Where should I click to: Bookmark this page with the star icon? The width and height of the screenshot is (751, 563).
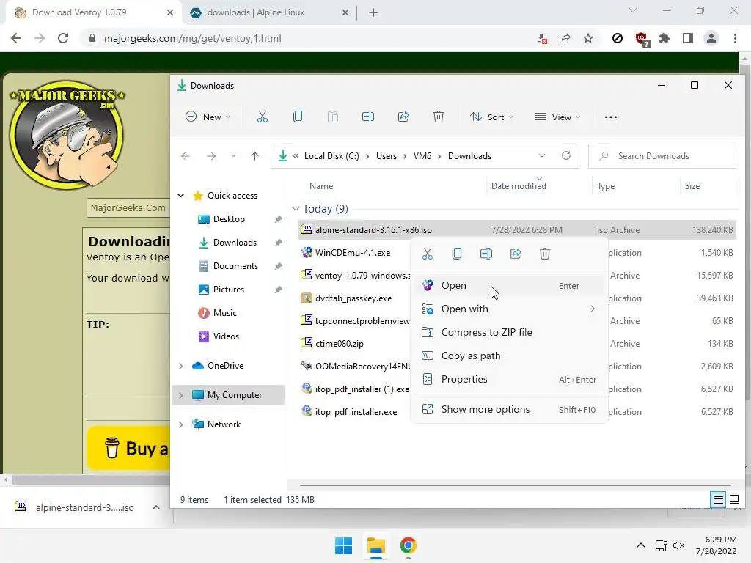point(588,38)
